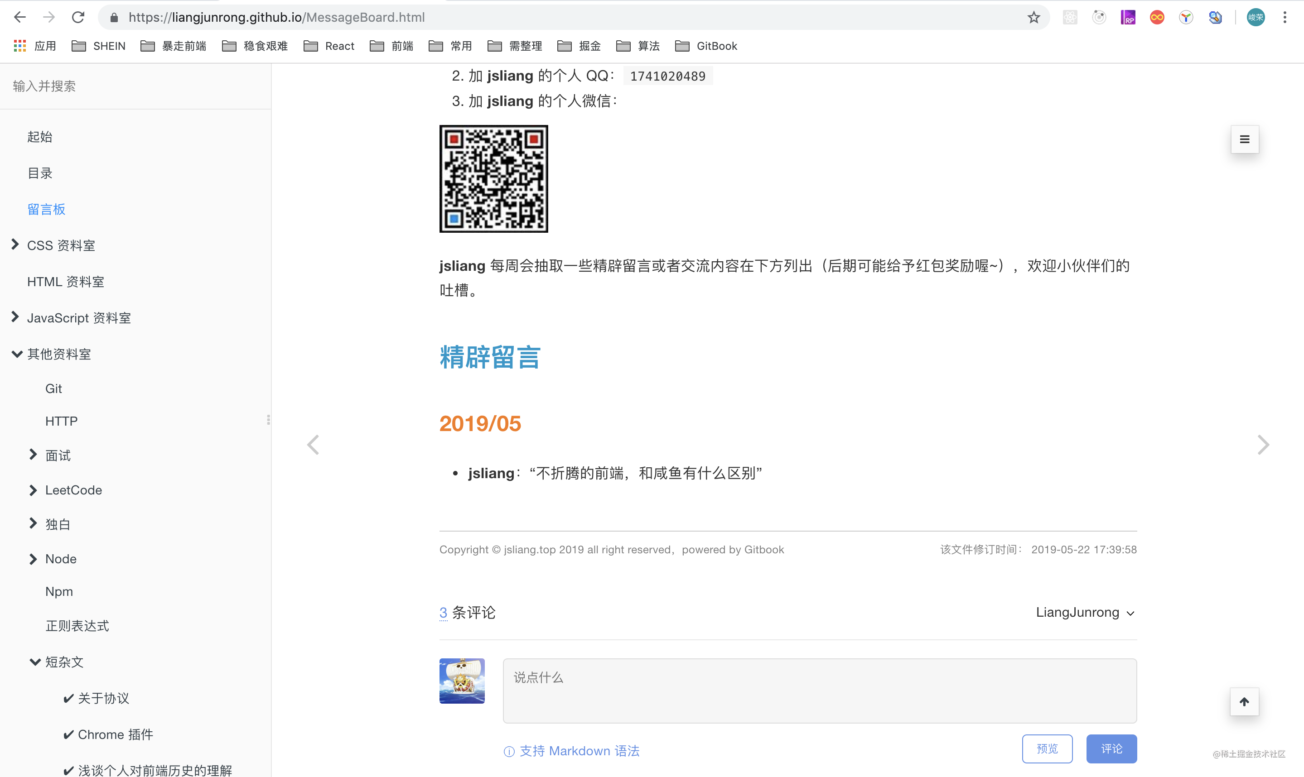Viewport: 1304px width, 777px height.
Task: Expand the JavaScript 资料室 section
Action: pos(15,317)
